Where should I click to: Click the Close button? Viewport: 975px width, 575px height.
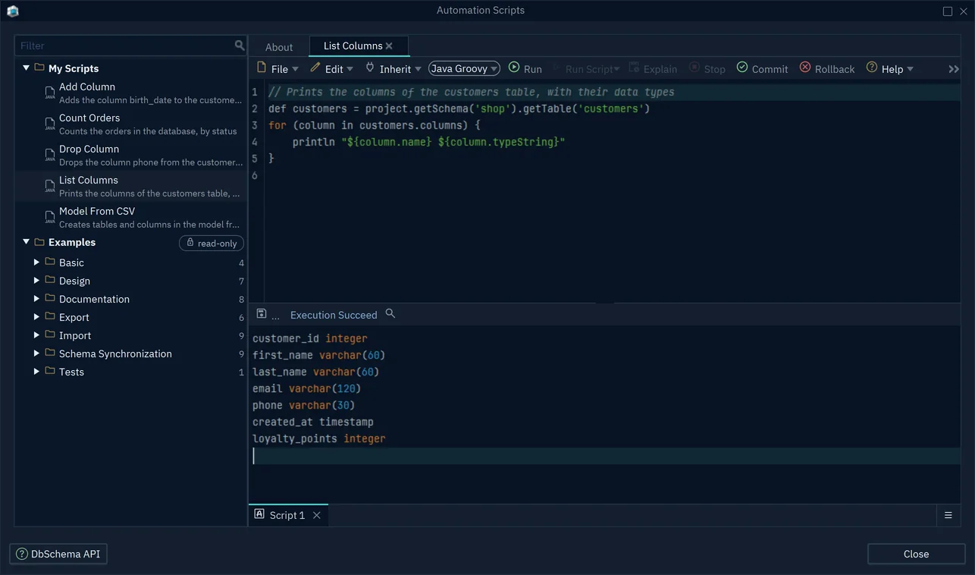click(916, 554)
